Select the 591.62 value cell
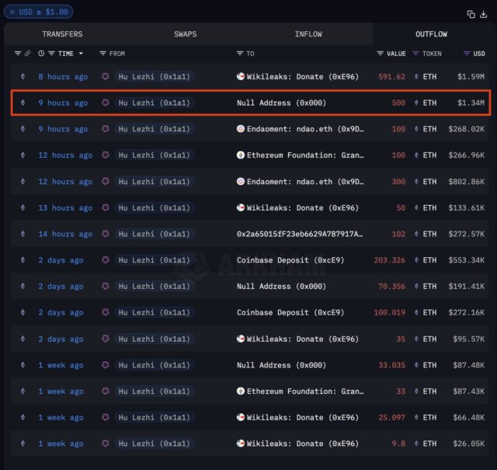 [x=391, y=77]
